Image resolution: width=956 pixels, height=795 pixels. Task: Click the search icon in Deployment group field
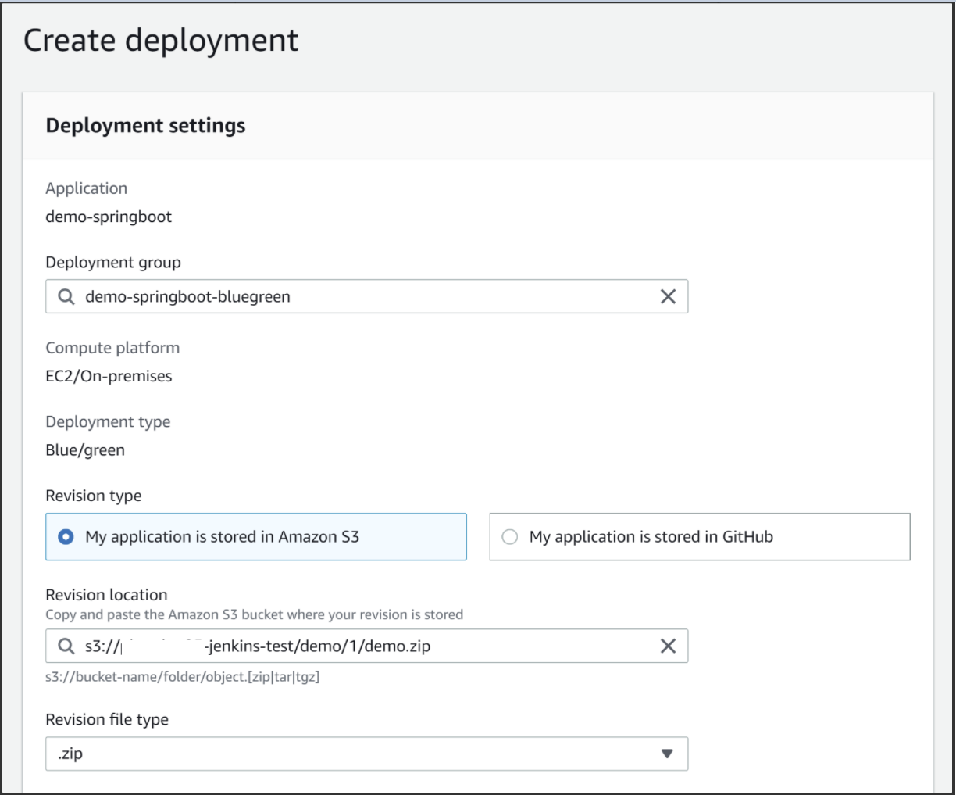point(66,297)
